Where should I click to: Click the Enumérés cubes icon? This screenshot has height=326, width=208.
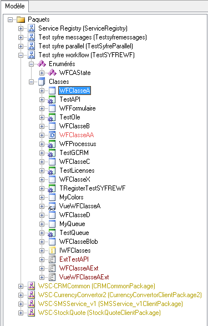[42, 64]
